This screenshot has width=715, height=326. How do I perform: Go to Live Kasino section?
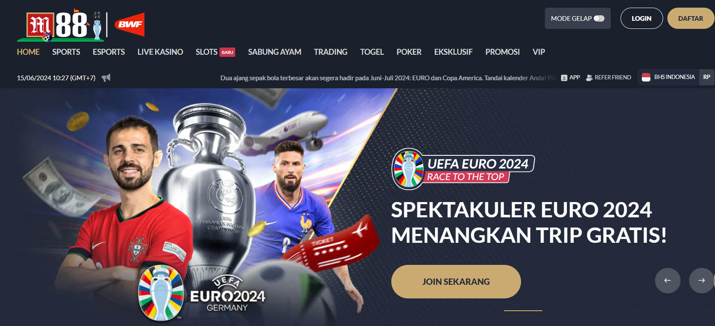pos(160,52)
